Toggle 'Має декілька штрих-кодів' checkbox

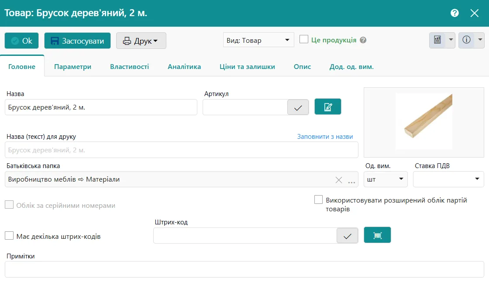(x=9, y=236)
